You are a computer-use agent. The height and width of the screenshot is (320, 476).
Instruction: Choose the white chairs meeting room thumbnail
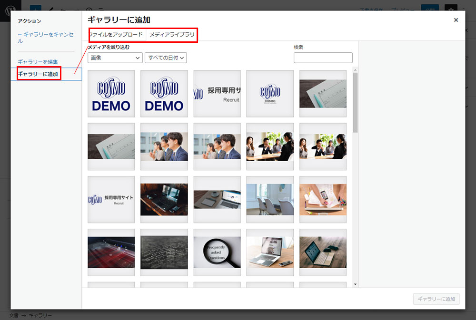coord(270,200)
